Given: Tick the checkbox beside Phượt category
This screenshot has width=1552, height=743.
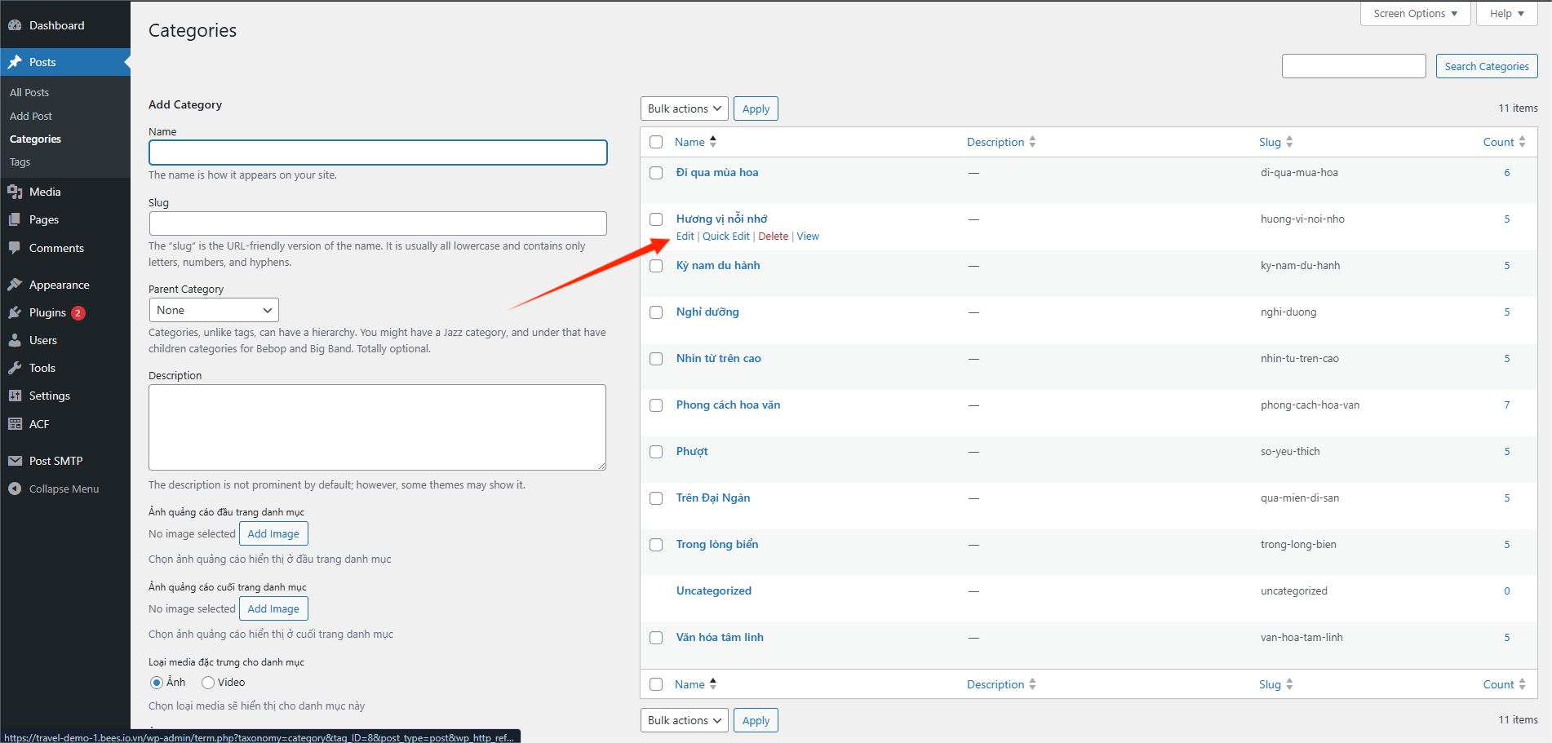Looking at the screenshot, I should 656,452.
